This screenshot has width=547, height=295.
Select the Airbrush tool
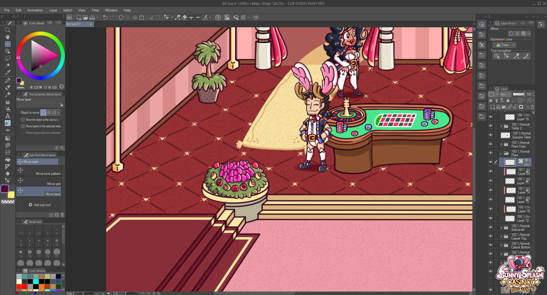pyautogui.click(x=8, y=109)
